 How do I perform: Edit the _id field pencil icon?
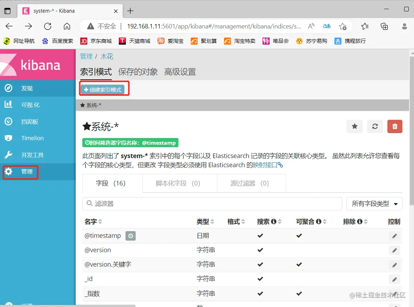tap(394, 279)
